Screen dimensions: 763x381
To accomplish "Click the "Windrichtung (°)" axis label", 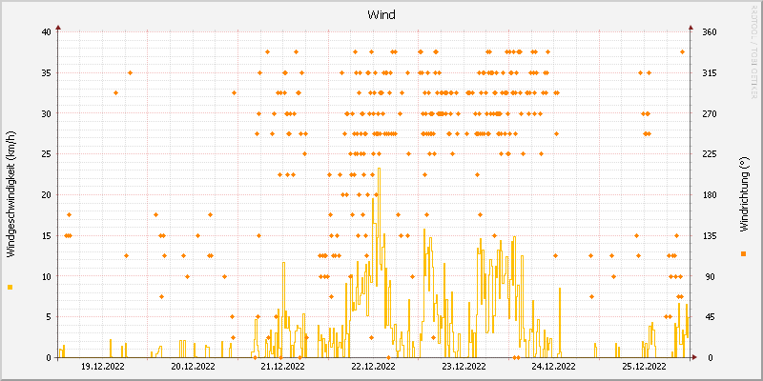I will coord(743,194).
